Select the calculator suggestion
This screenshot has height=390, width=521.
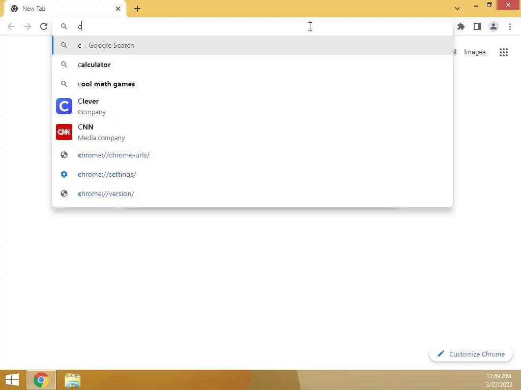[252, 64]
